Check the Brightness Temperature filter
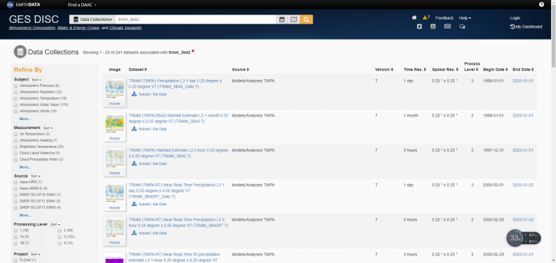556x263 pixels. (15, 146)
